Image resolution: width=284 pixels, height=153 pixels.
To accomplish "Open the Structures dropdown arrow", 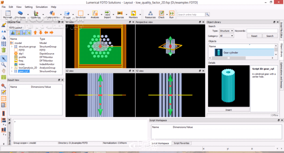I will [x=28, y=14].
